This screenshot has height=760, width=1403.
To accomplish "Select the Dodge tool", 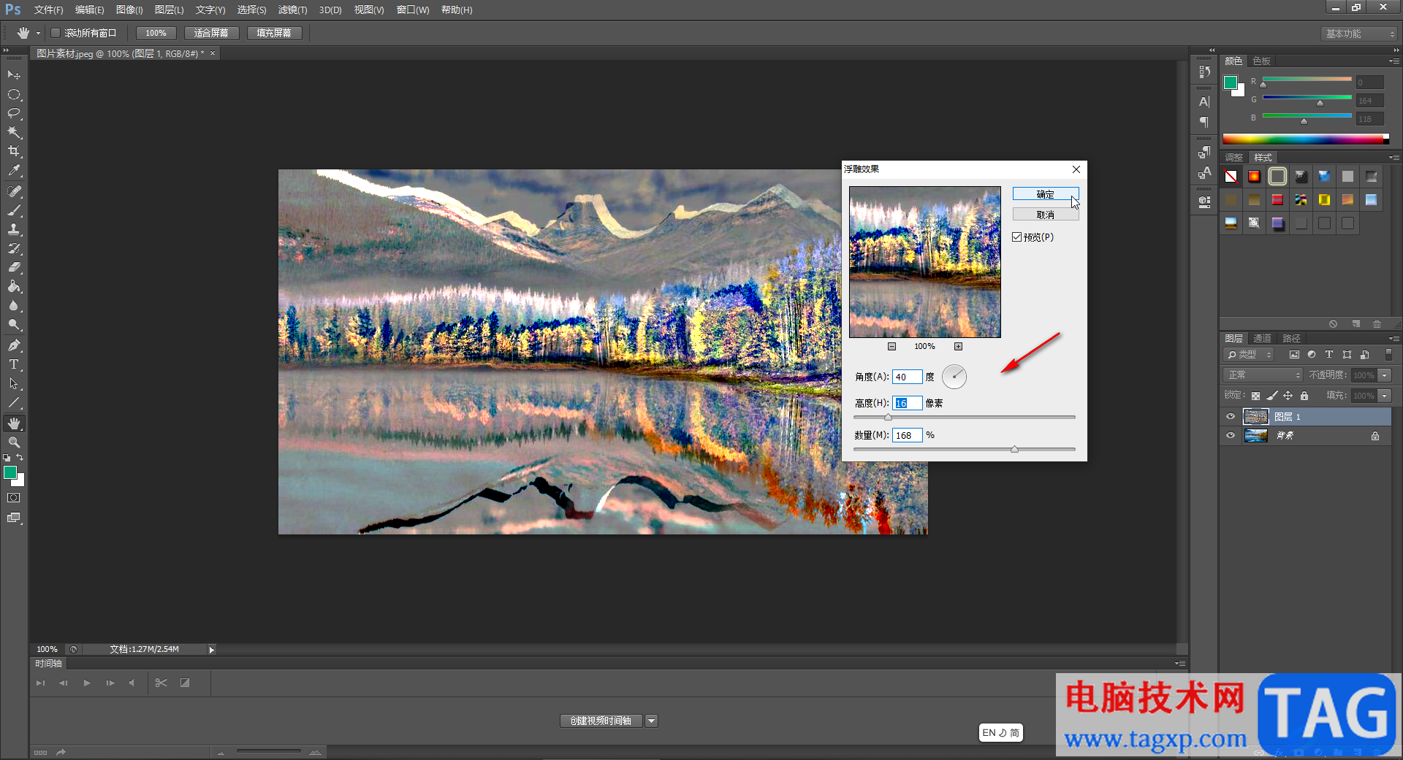I will 14,325.
